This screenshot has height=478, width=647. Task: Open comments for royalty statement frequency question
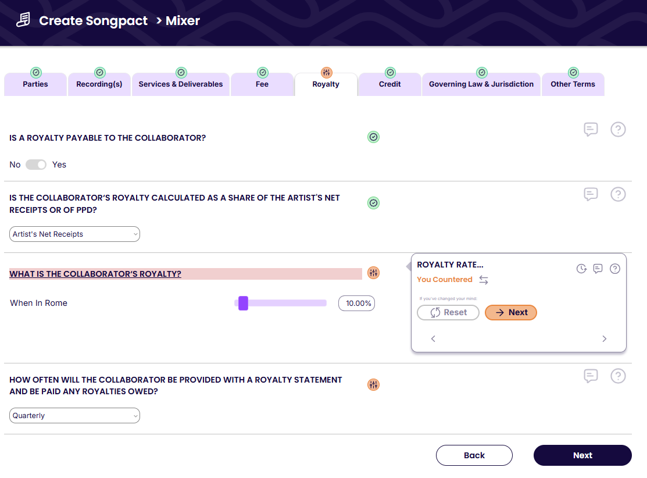(591, 376)
